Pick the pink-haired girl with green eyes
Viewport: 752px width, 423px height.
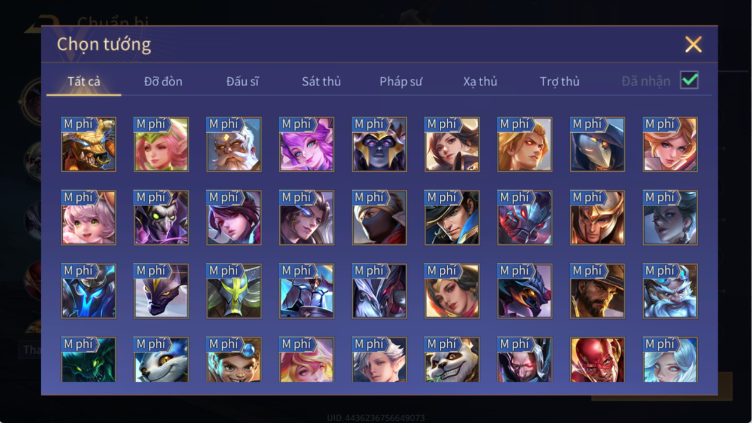88,218
